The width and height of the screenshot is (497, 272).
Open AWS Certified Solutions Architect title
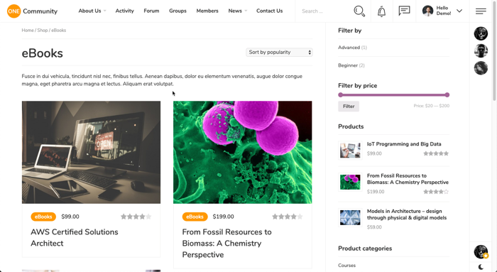(75, 237)
